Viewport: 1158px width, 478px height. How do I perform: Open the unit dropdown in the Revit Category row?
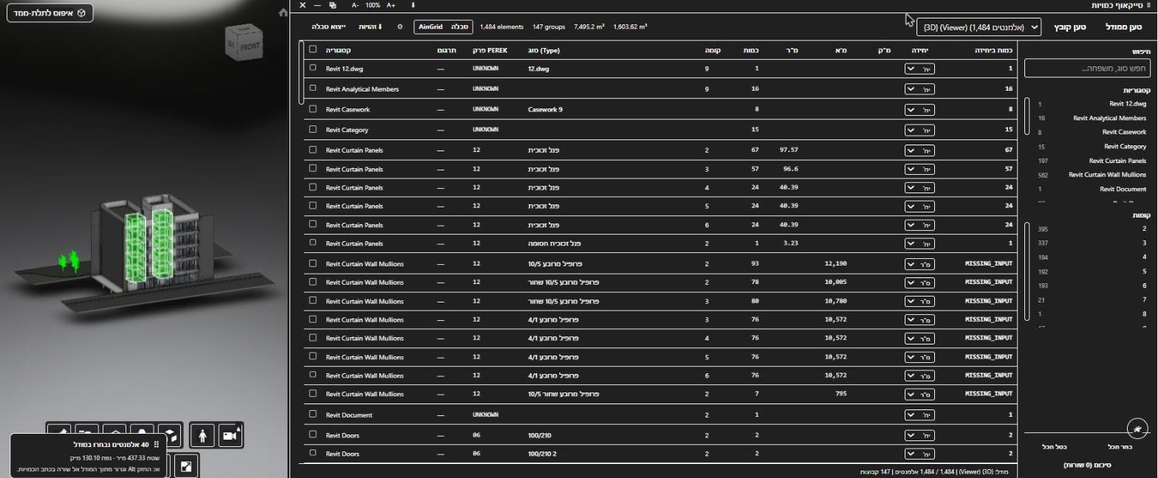[919, 131]
